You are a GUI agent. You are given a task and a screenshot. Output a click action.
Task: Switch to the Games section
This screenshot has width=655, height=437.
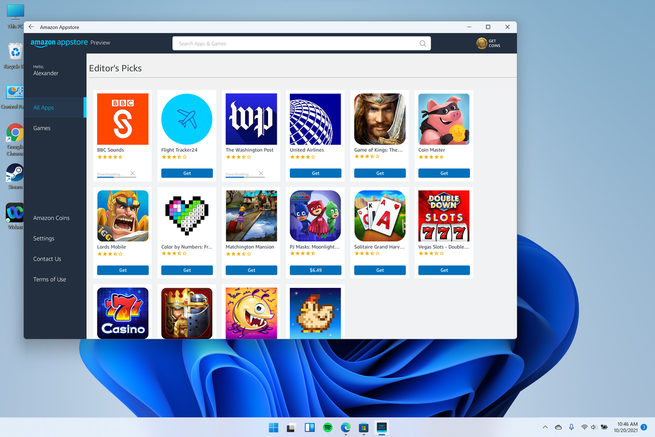[41, 127]
